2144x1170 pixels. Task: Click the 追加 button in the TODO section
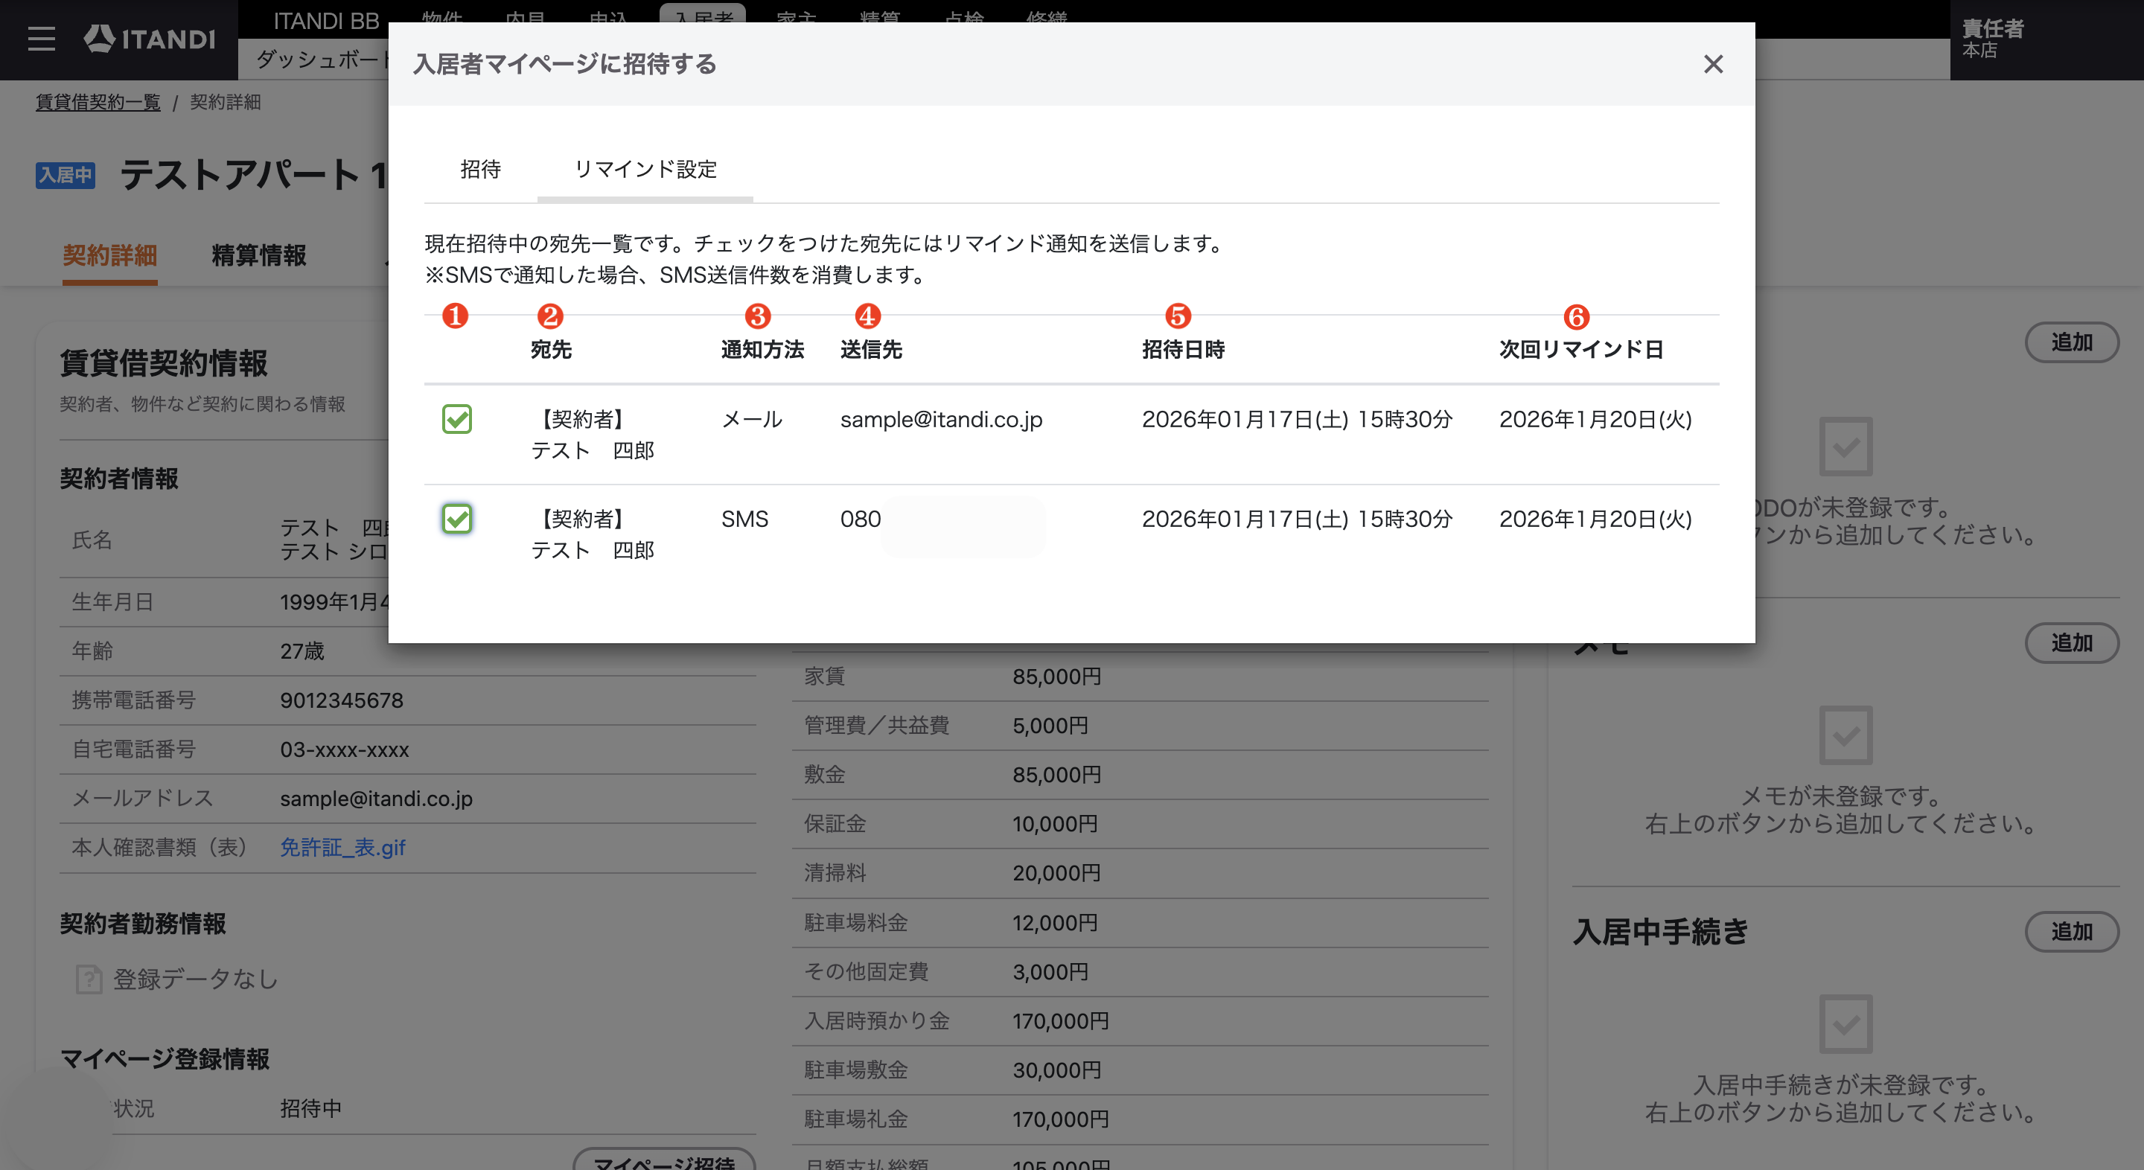pyautogui.click(x=2071, y=343)
